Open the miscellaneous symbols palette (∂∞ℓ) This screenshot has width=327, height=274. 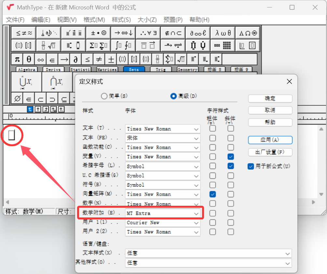(198, 33)
